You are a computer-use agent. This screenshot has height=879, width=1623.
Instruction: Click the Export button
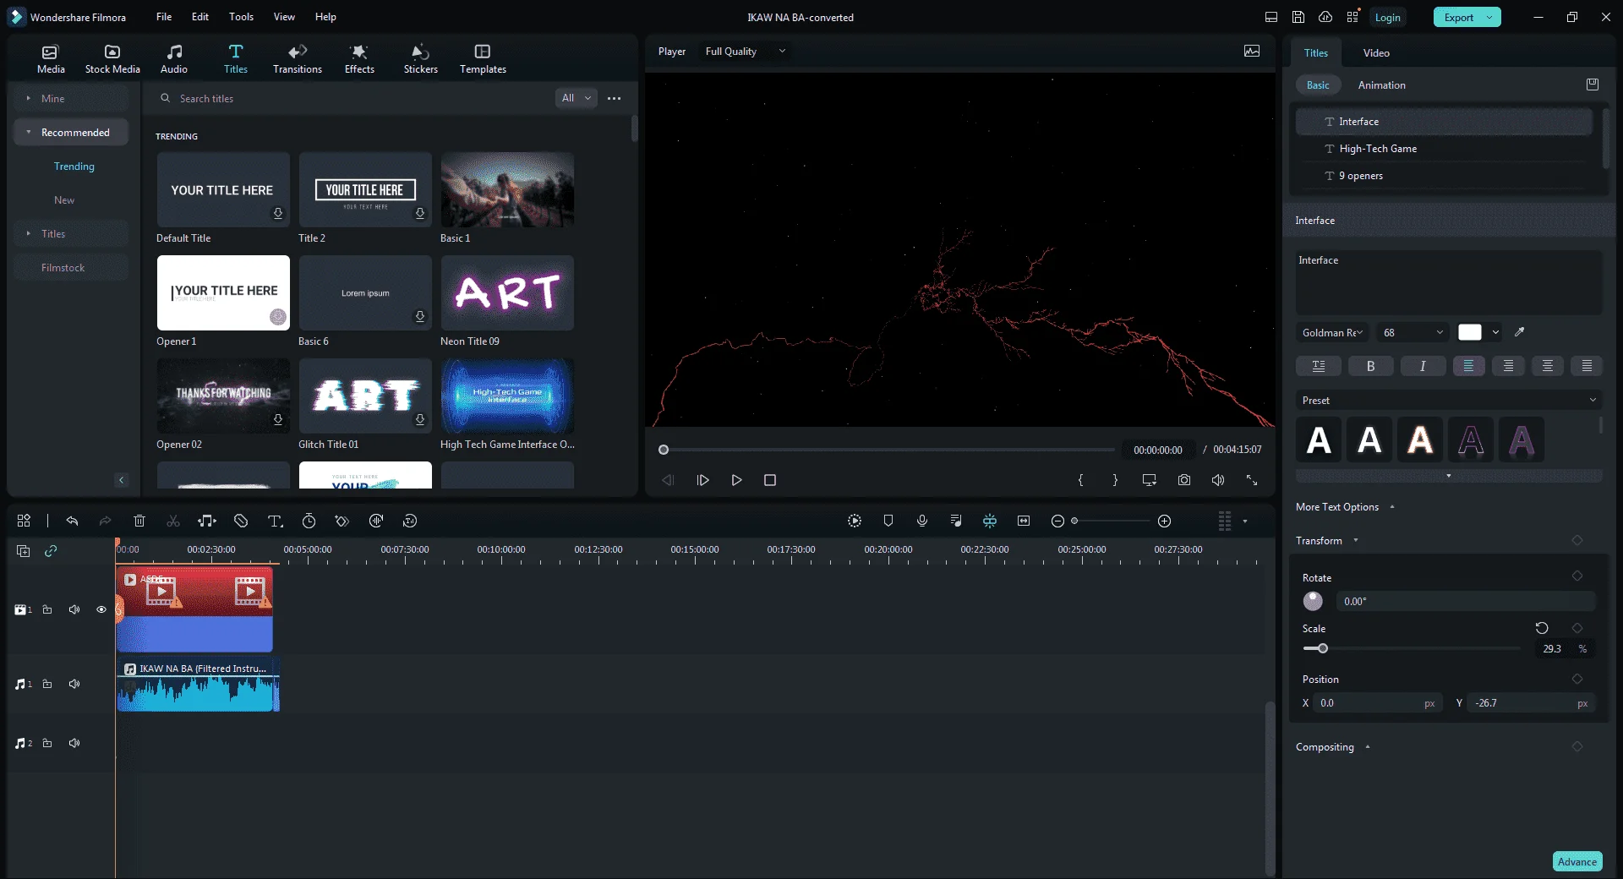click(1467, 17)
